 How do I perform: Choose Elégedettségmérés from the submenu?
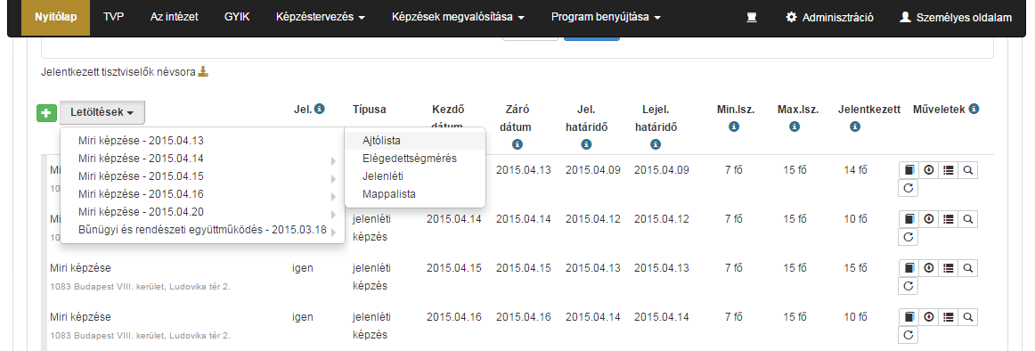coord(415,159)
